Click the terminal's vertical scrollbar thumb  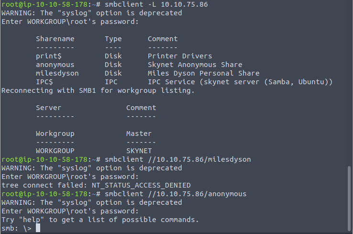pyautogui.click(x=350, y=198)
